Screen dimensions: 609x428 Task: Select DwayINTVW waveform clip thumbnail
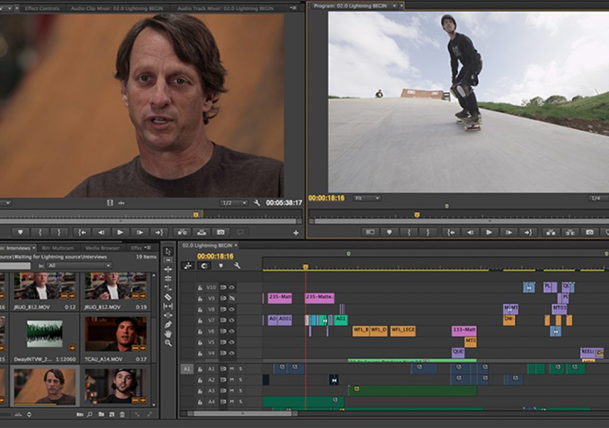(44, 333)
